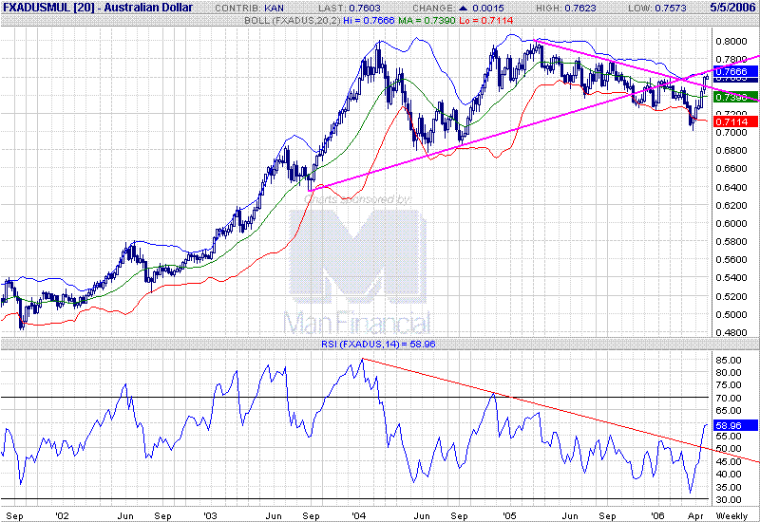This screenshot has height=522, width=760.
Task: Click the Apr label on time axis
Action: click(x=695, y=515)
